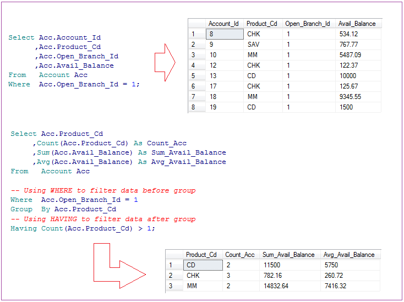Select Account_Id cell 9

(x=225, y=45)
